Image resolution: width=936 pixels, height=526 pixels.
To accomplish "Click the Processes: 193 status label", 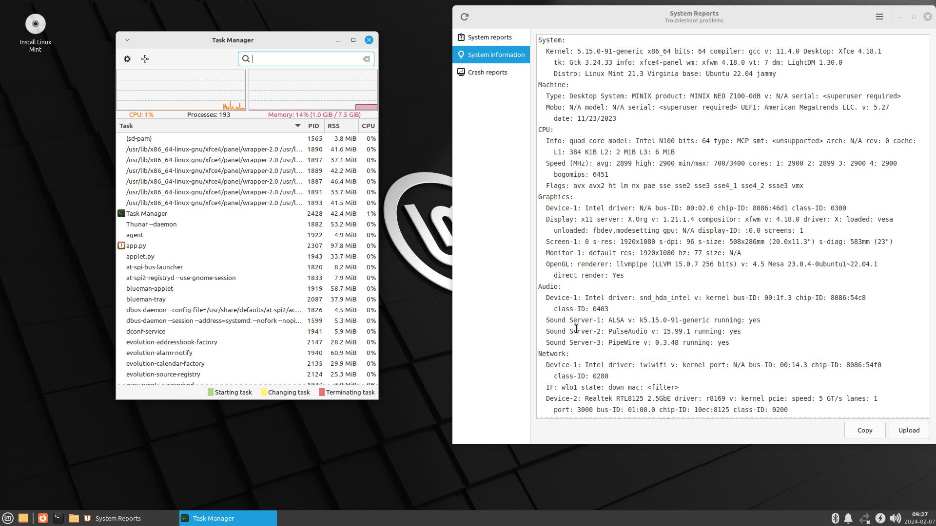I will click(x=209, y=114).
